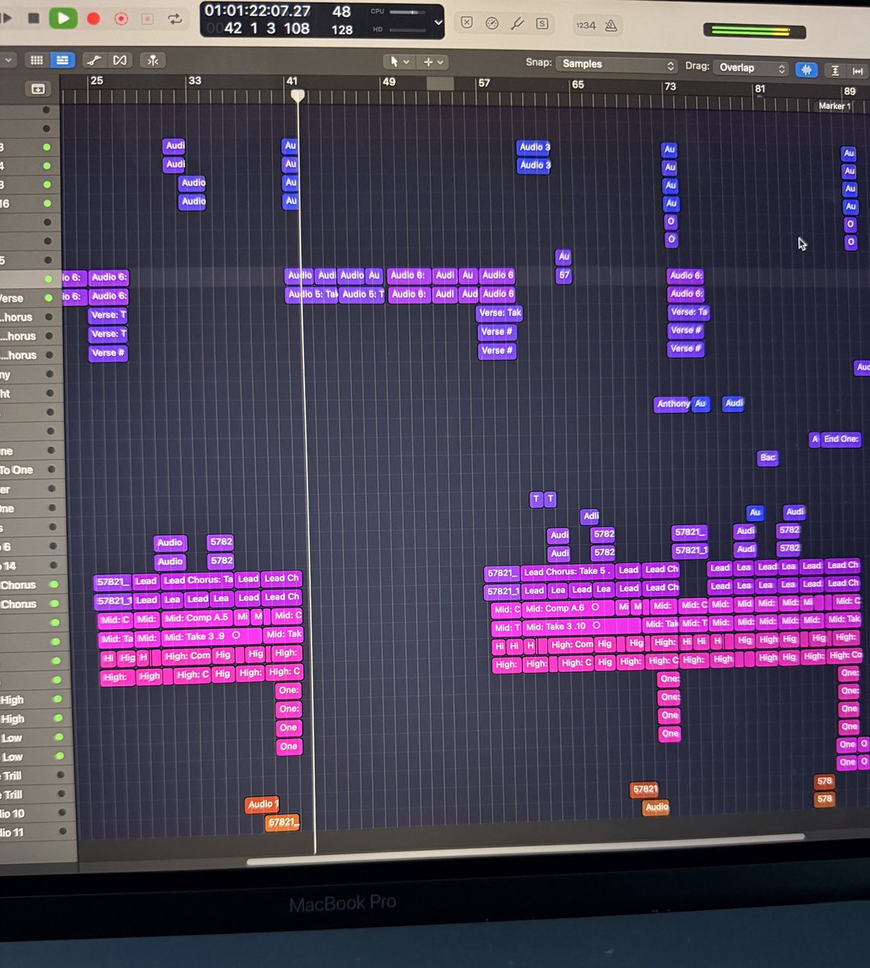Click the Global Tracks button above track headers
The image size is (870, 968).
[x=38, y=89]
